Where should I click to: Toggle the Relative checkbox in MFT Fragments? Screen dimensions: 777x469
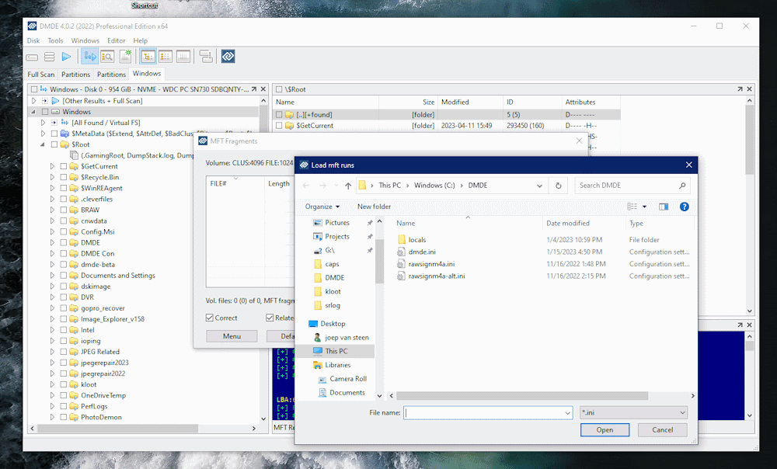[x=270, y=318]
